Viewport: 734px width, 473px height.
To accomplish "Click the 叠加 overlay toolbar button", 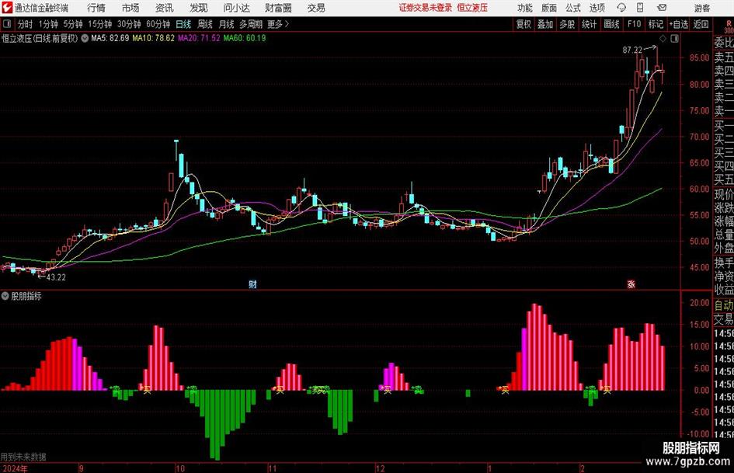I will tap(545, 24).
